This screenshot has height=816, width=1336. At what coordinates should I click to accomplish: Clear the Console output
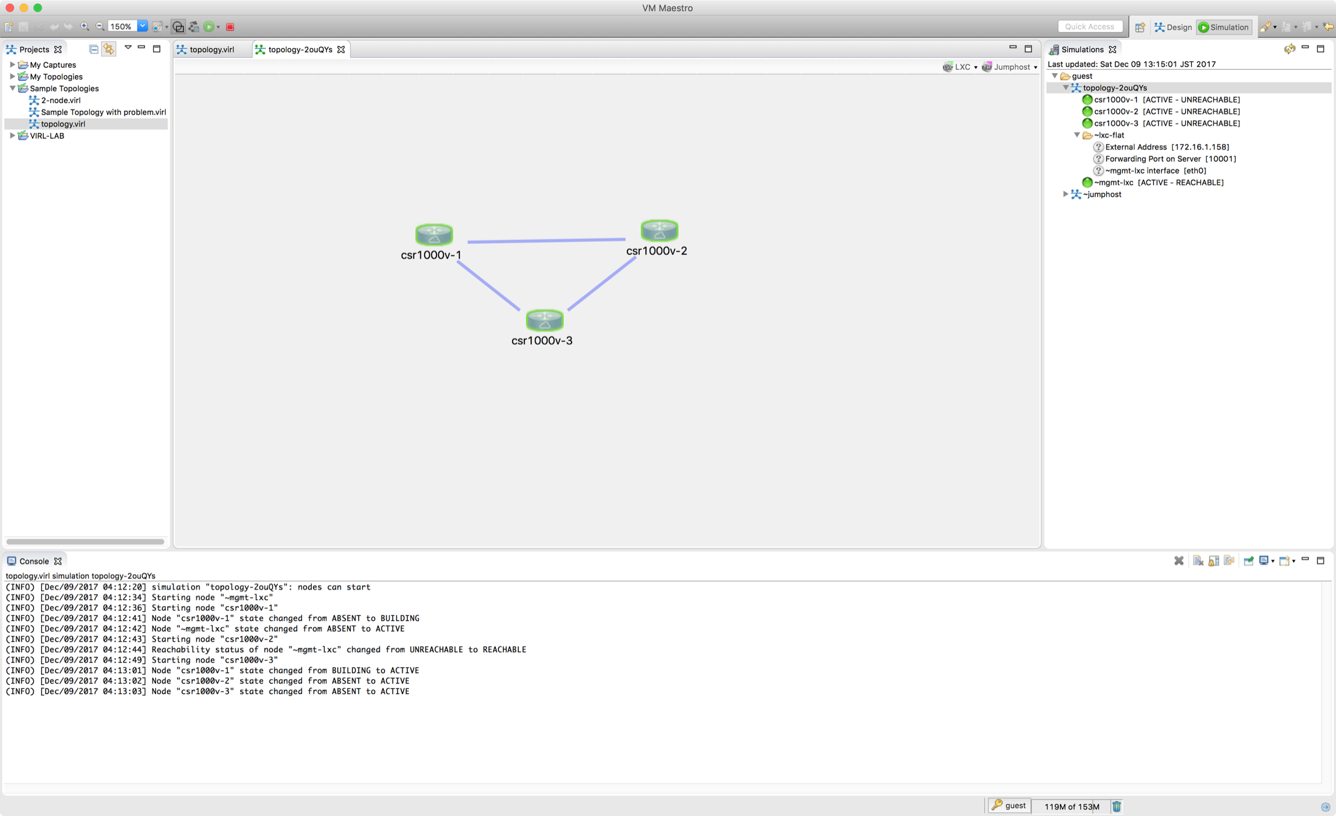(x=1198, y=561)
